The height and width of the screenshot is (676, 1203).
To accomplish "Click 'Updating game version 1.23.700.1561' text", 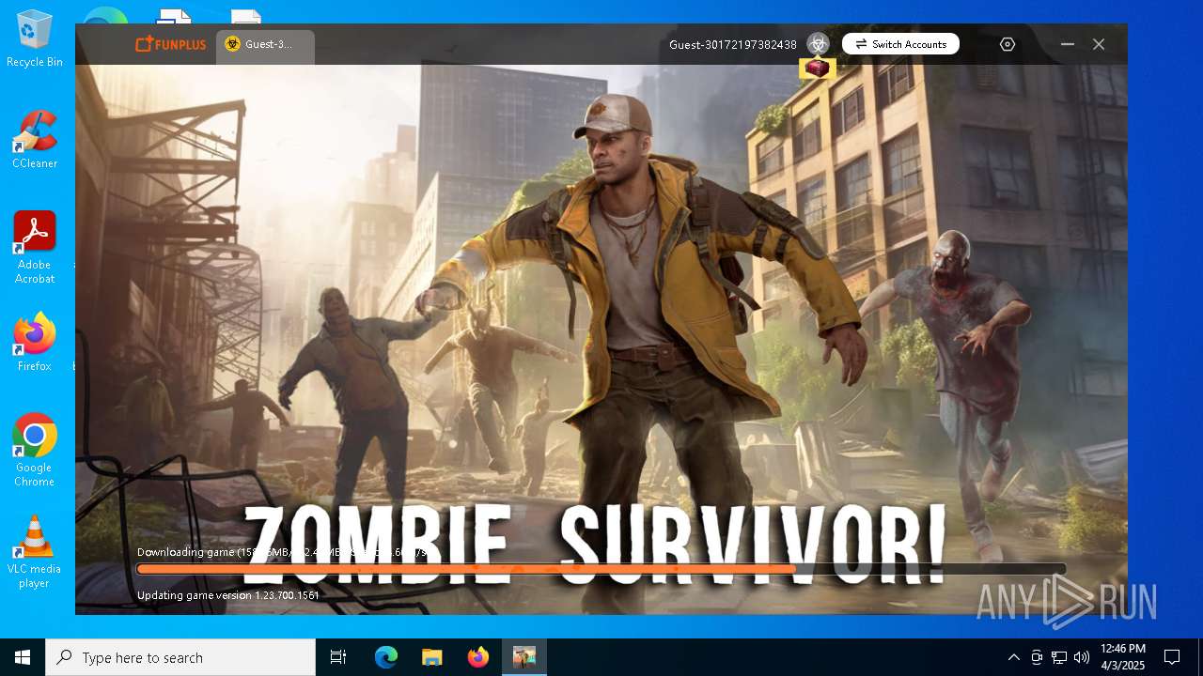I will 228,595.
